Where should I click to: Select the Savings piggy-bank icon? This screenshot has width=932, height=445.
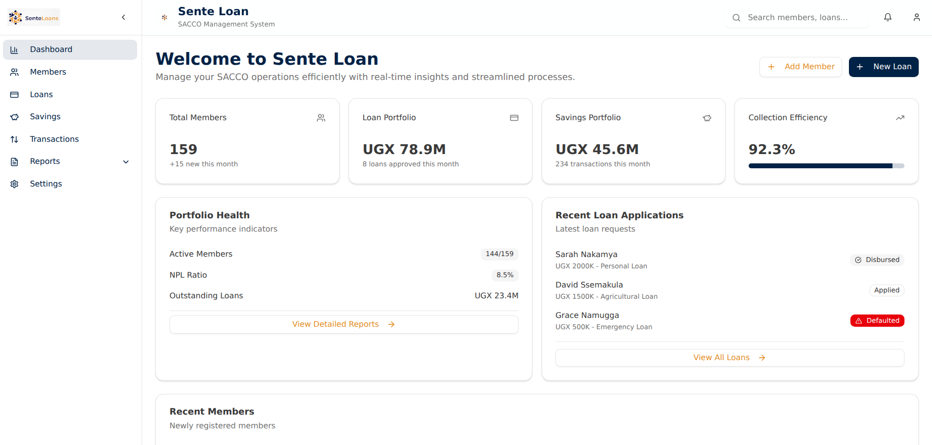click(14, 116)
